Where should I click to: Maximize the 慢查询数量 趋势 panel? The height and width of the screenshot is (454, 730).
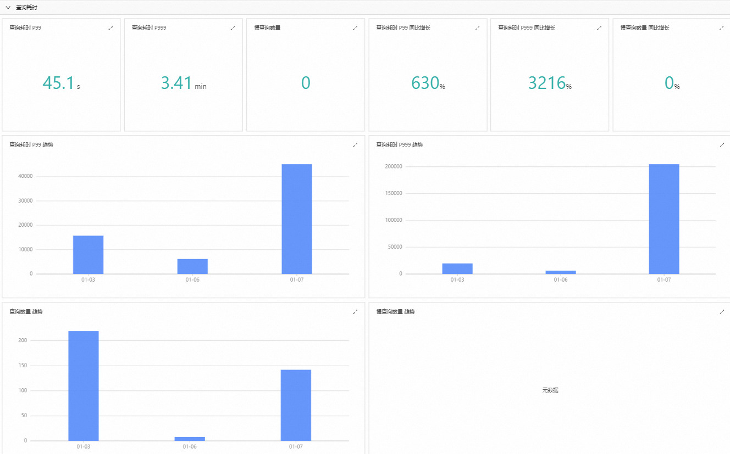tap(722, 312)
